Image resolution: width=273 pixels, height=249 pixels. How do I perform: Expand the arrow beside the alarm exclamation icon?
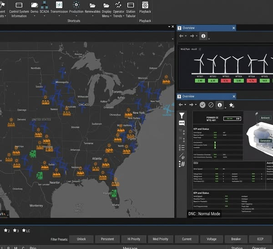pos(225,108)
